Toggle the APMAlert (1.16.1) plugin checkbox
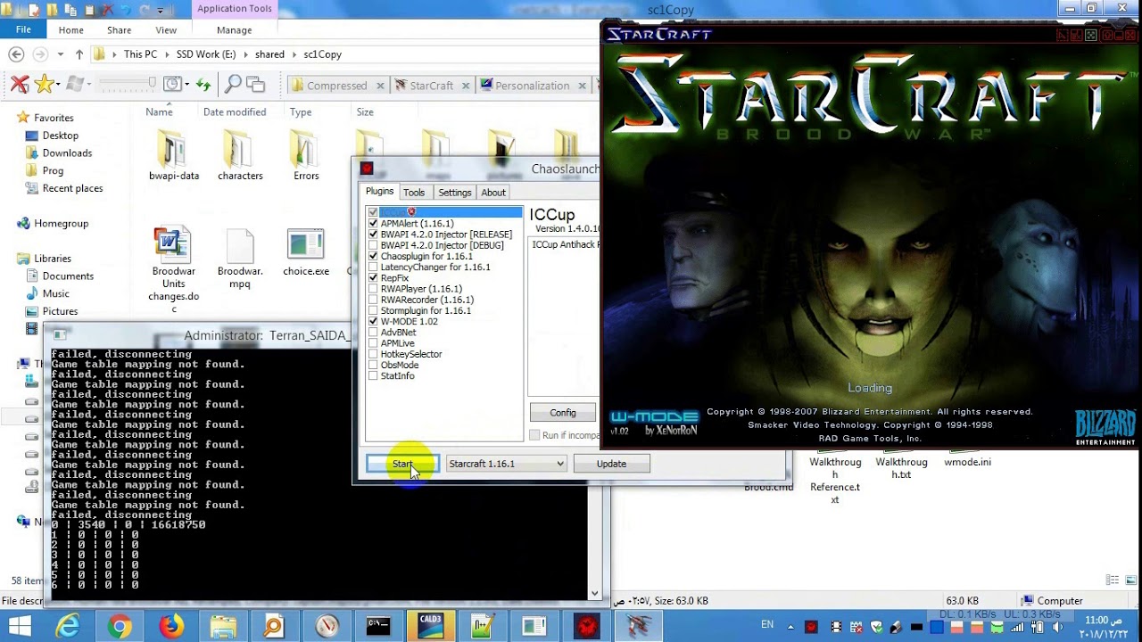 point(373,224)
